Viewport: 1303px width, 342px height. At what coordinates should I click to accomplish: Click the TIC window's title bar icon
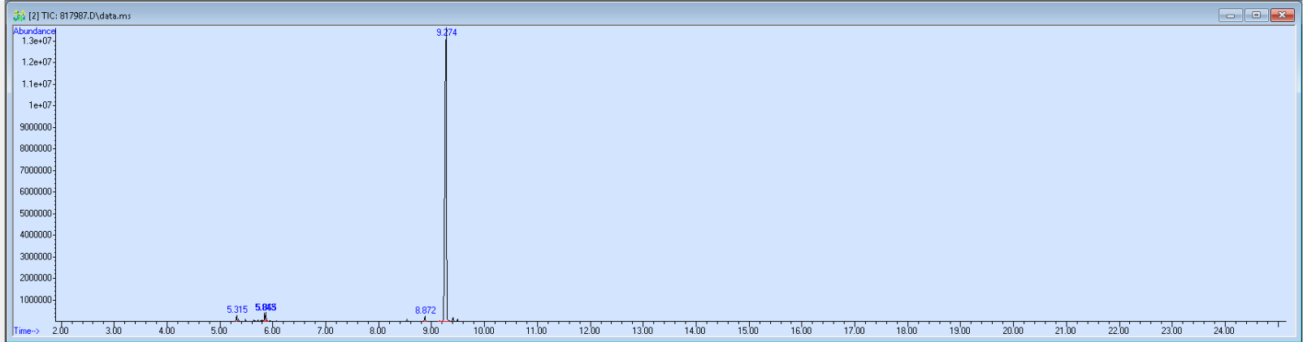(19, 15)
